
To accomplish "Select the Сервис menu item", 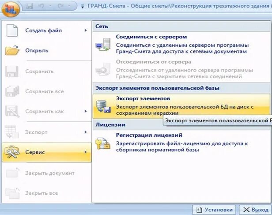I will pyautogui.click(x=47, y=152).
